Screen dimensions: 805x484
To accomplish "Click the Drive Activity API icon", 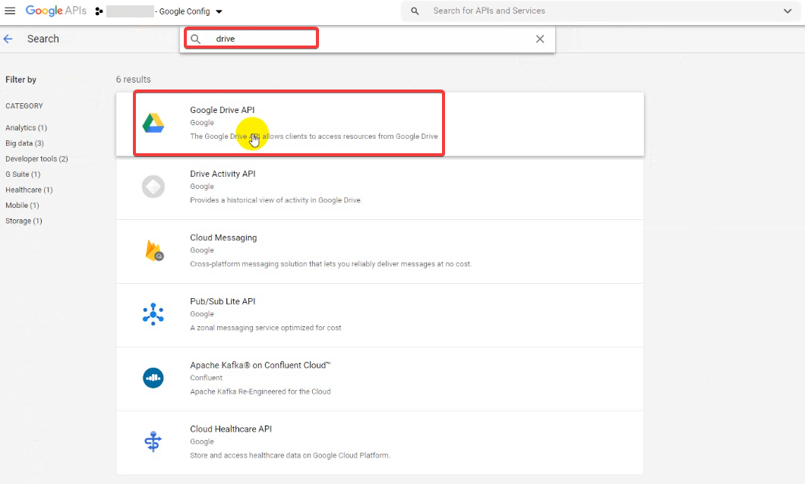I will point(153,187).
